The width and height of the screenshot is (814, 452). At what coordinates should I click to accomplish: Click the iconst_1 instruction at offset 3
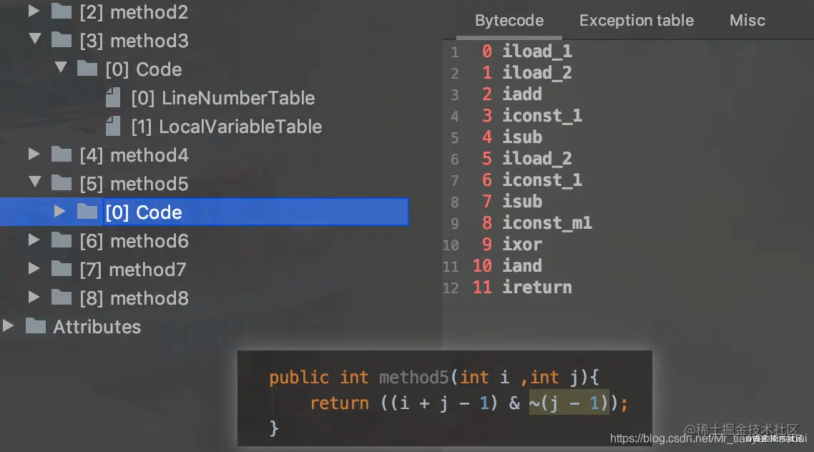coord(542,115)
